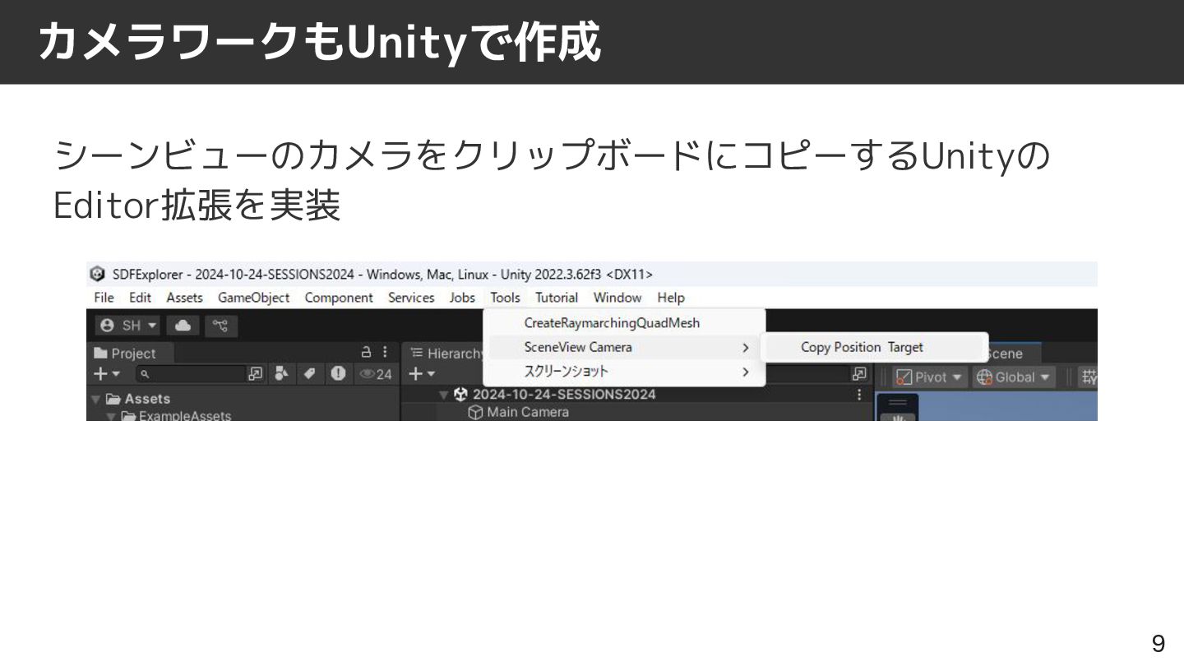This screenshot has height=666, width=1184.
Task: Open the version control icon
Action: click(x=220, y=326)
